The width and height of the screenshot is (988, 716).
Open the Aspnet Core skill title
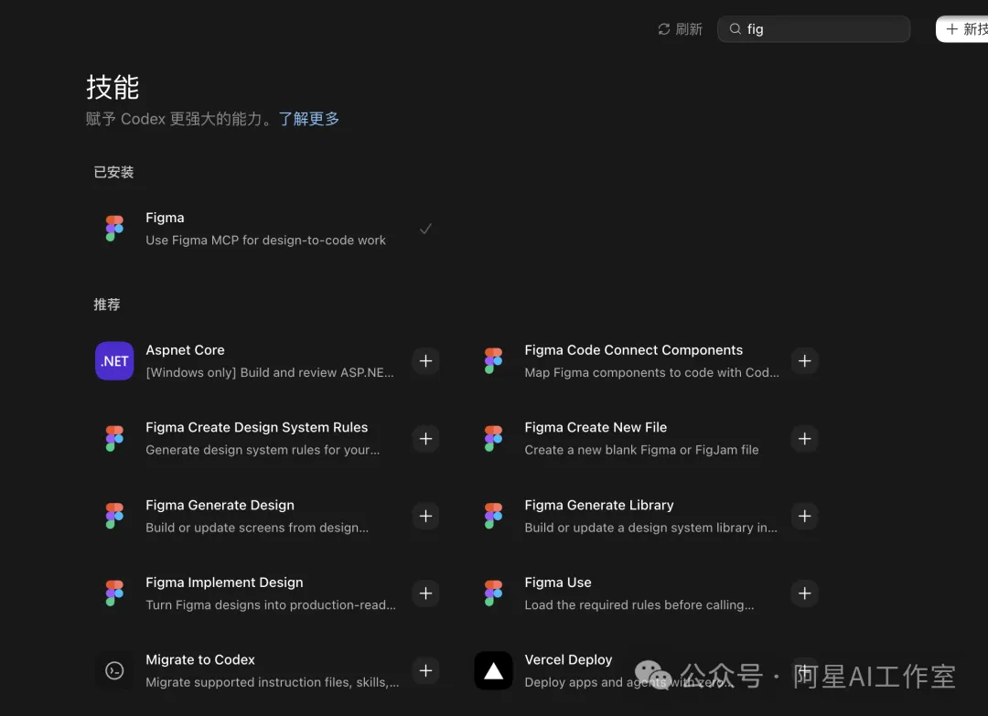pos(185,350)
